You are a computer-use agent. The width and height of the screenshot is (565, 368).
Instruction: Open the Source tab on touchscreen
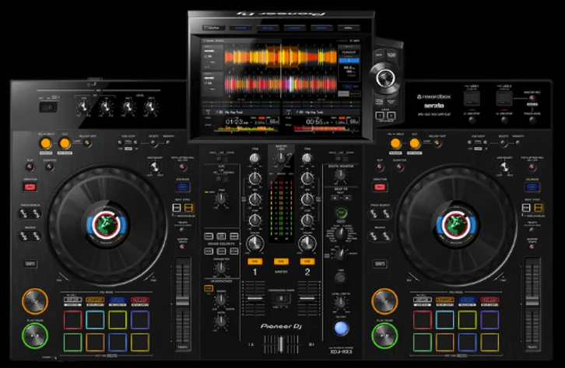click(214, 28)
